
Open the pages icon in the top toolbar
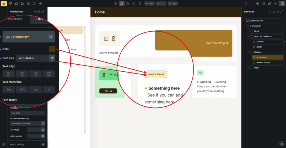[x=16, y=3]
